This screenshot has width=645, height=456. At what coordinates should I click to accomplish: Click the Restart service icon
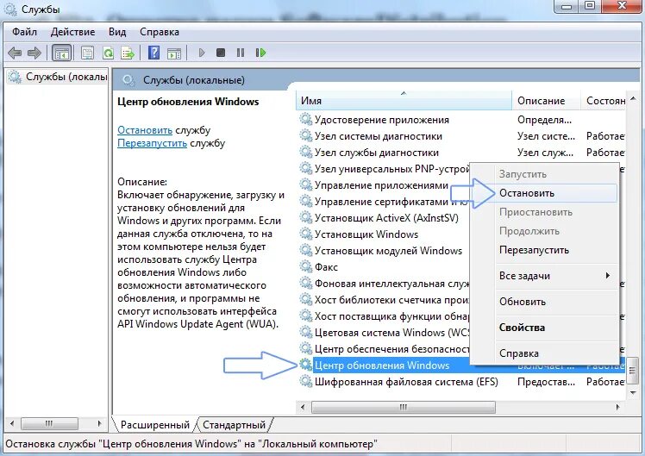(x=260, y=53)
